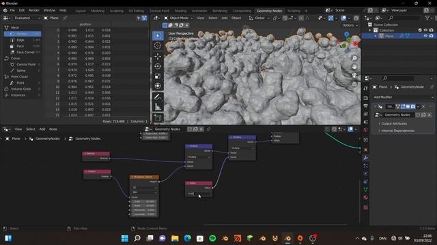Open the Window menu

49,10
